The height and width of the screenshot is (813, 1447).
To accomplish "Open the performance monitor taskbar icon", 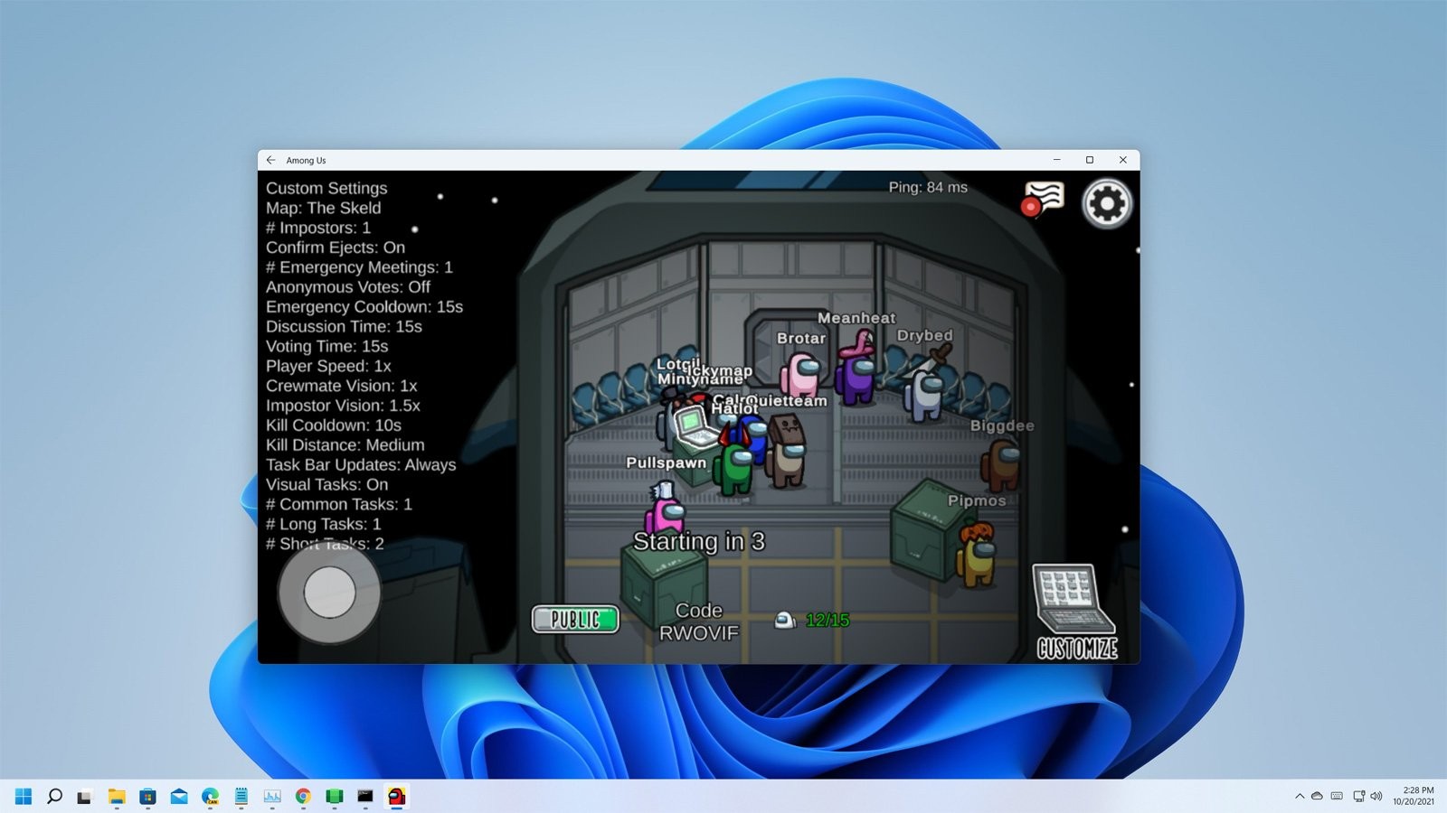I will pos(272,796).
